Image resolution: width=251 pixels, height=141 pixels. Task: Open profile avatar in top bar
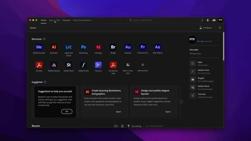pos(220,20)
